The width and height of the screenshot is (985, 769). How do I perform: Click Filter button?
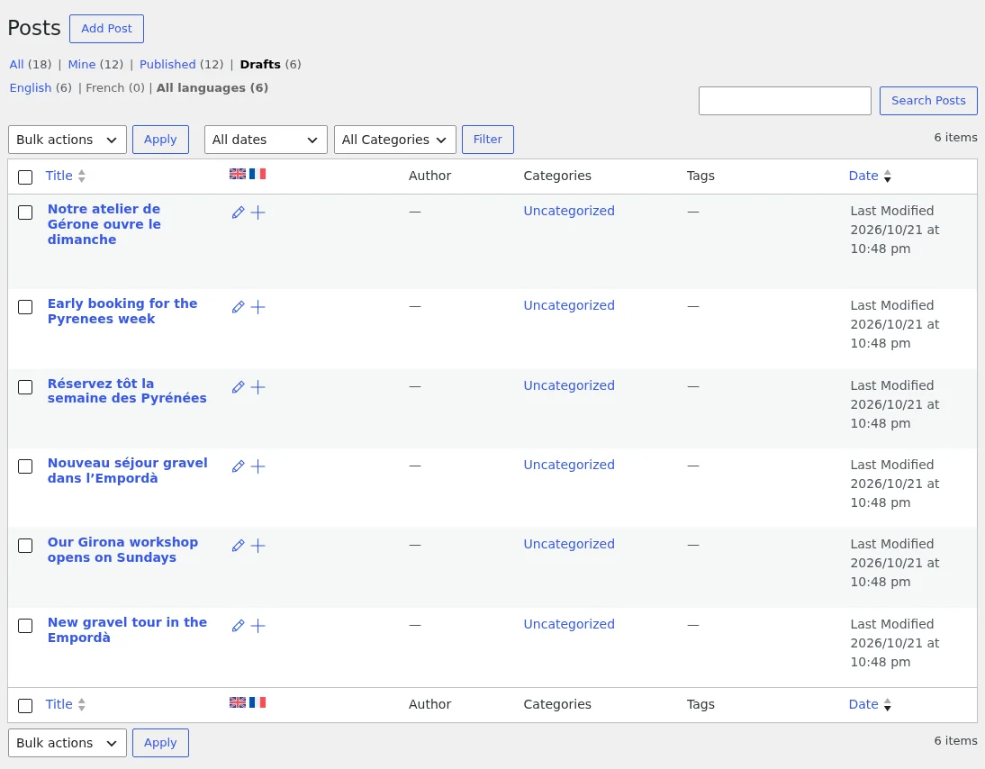click(x=488, y=140)
